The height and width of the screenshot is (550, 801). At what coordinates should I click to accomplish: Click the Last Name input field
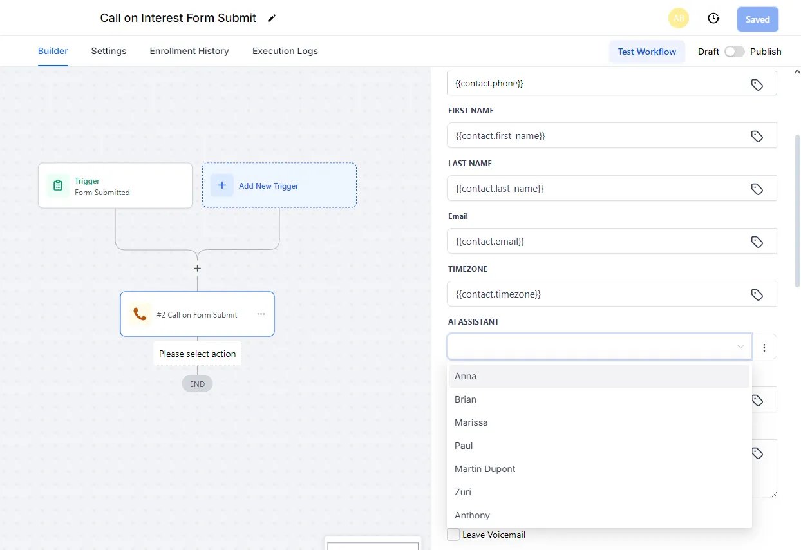612,189
